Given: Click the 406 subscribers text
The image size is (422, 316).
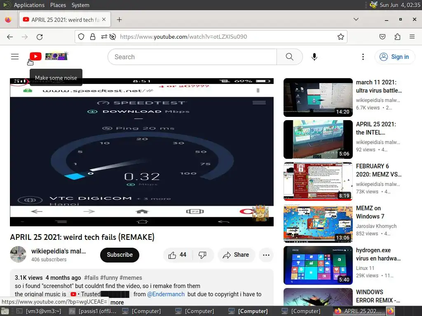Looking at the screenshot, I should point(49,260).
